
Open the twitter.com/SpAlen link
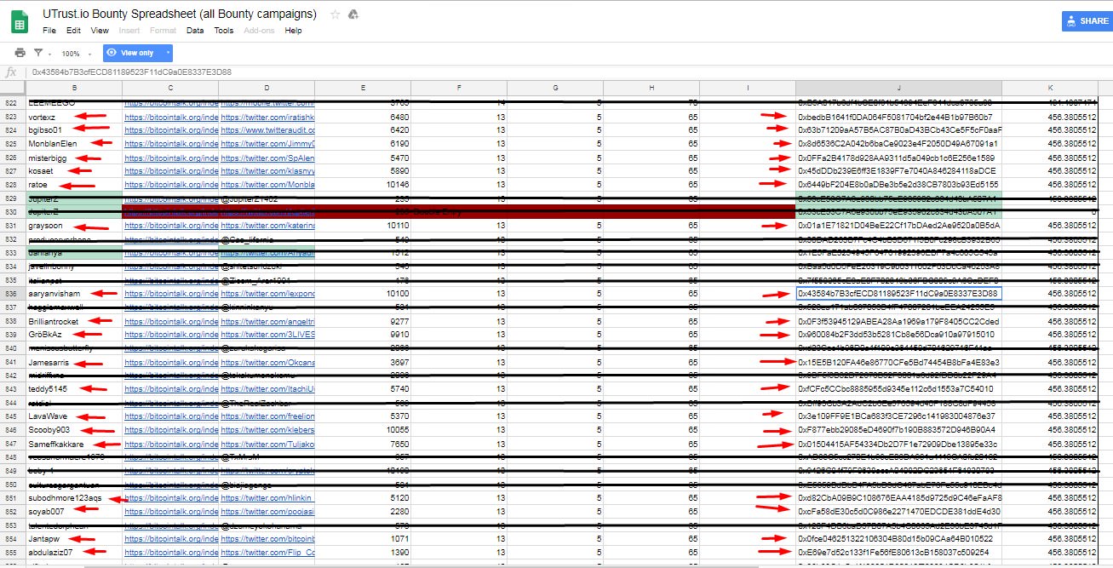[x=267, y=158]
